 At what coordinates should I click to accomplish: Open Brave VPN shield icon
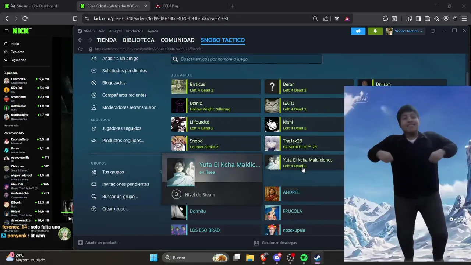pyautogui.click(x=446, y=18)
